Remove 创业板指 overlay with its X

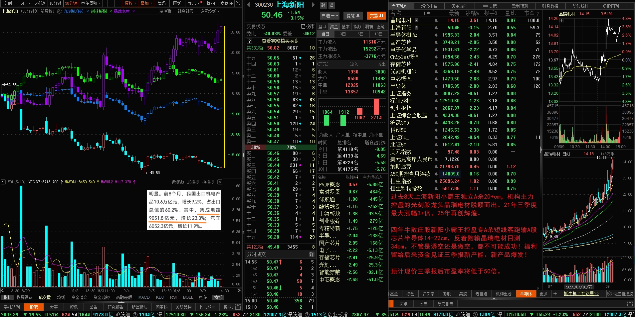(110, 11)
